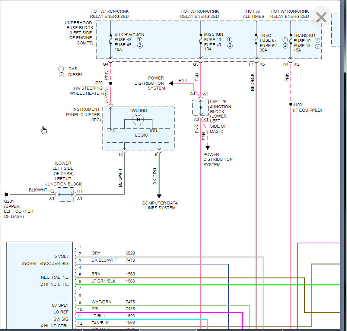Click the LT GRN/BLK 1563 circuit row
Image resolution: width=347 pixels, height=331 pixels.
tap(113, 281)
